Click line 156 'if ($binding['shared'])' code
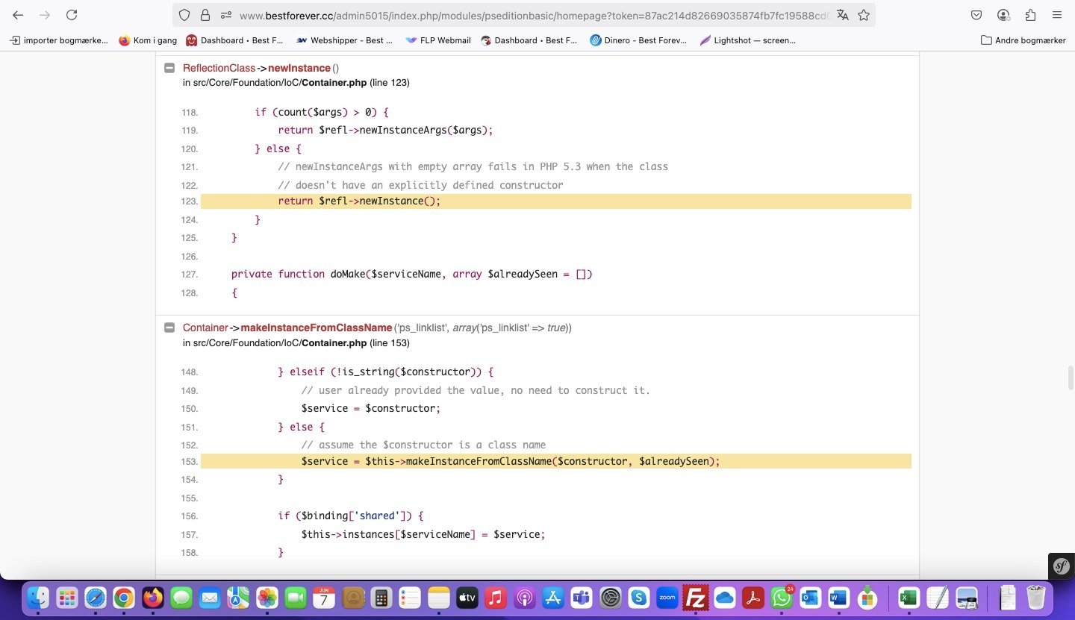The height and width of the screenshot is (620, 1075). [351, 516]
